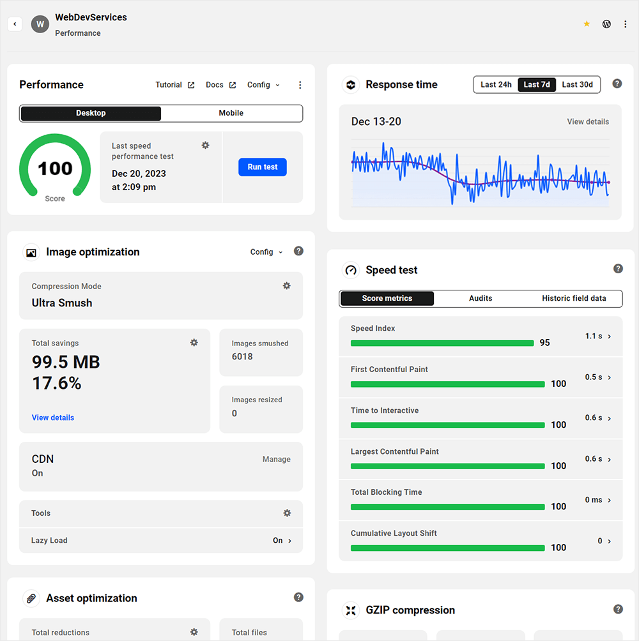Image resolution: width=639 pixels, height=641 pixels.
Task: Open the site header kebab menu
Action: tap(625, 24)
